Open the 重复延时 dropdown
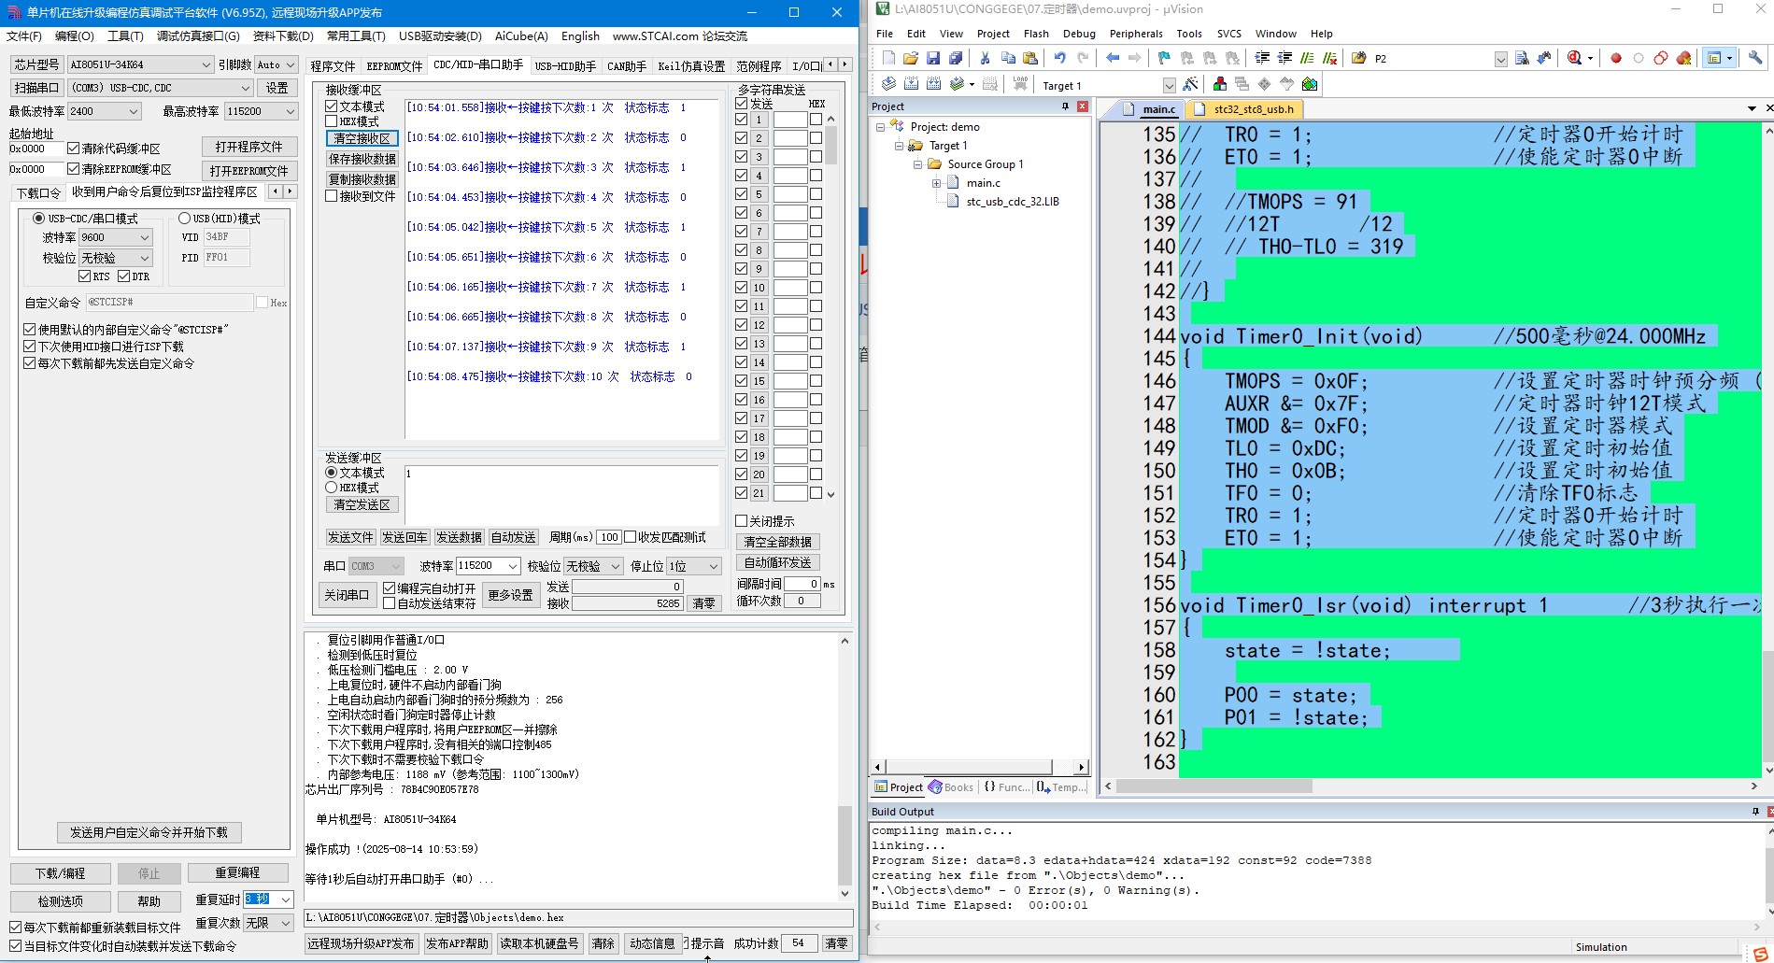 [x=286, y=899]
